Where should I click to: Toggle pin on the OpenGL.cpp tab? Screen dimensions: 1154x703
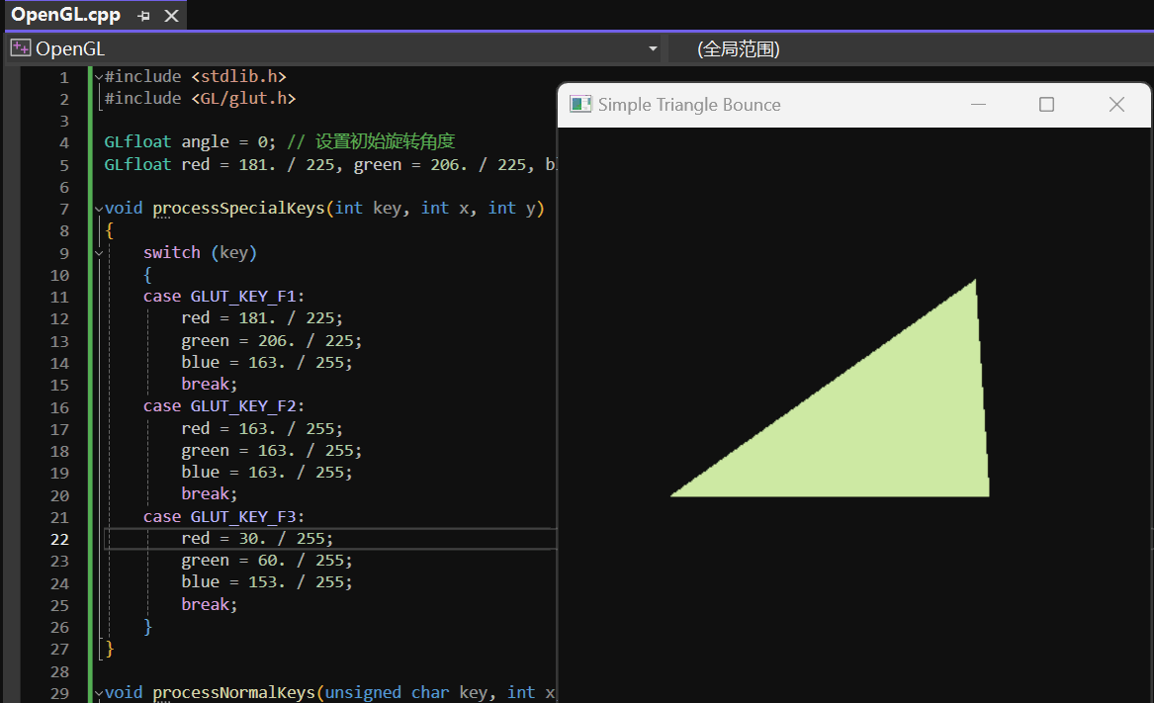143,16
